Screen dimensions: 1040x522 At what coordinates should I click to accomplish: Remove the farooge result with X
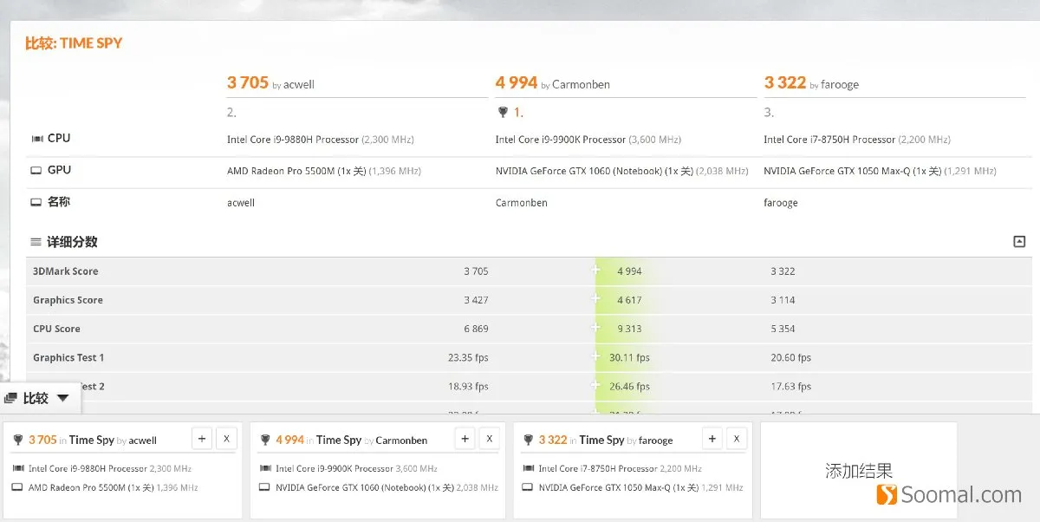tap(737, 439)
